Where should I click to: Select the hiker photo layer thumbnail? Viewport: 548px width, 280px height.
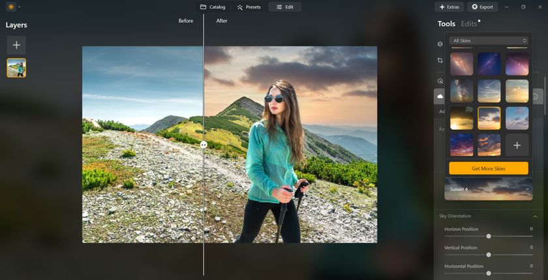(x=16, y=68)
